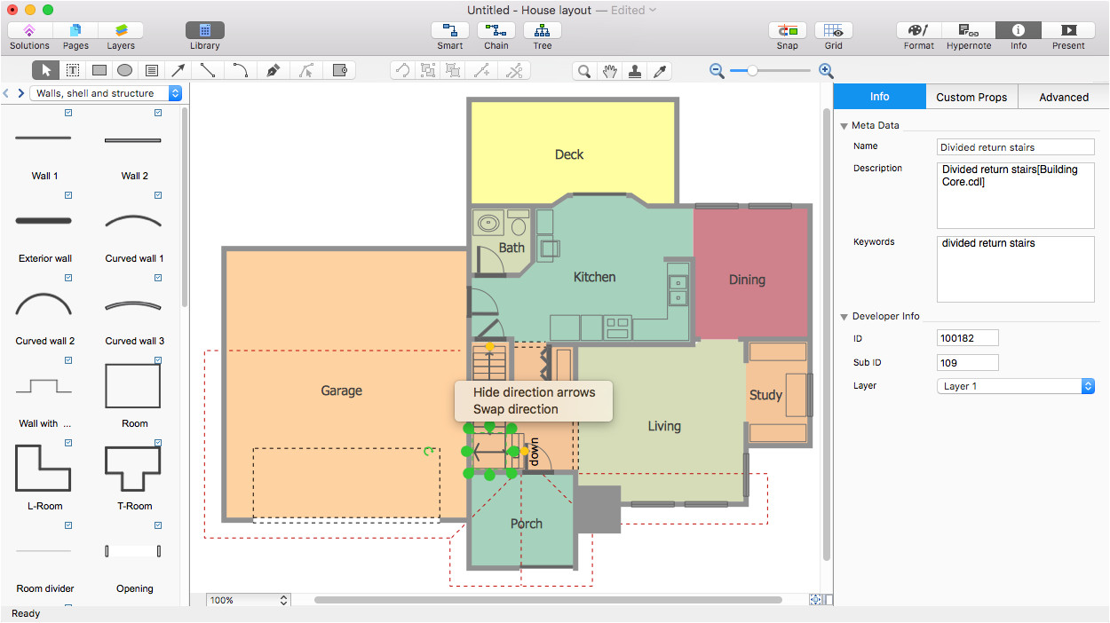Click the zoom slider handle

[752, 71]
